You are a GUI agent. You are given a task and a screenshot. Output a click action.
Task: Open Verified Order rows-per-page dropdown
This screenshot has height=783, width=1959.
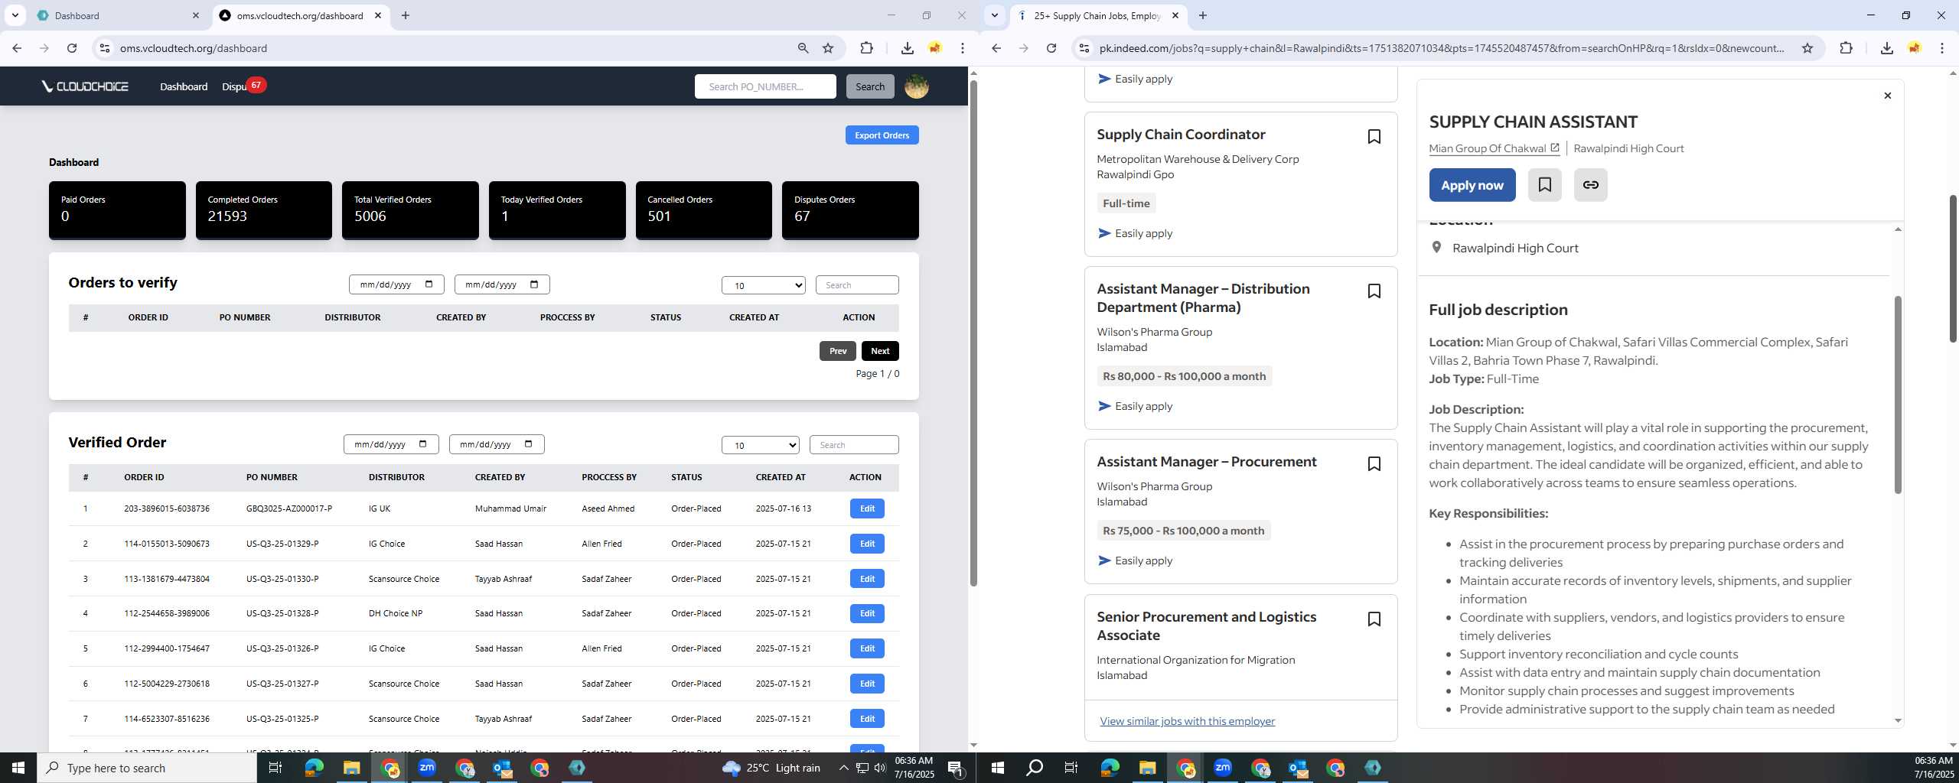[x=760, y=445]
